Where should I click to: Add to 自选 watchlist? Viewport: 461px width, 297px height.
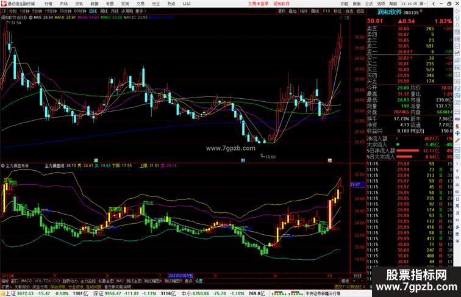pyautogui.click(x=349, y=11)
